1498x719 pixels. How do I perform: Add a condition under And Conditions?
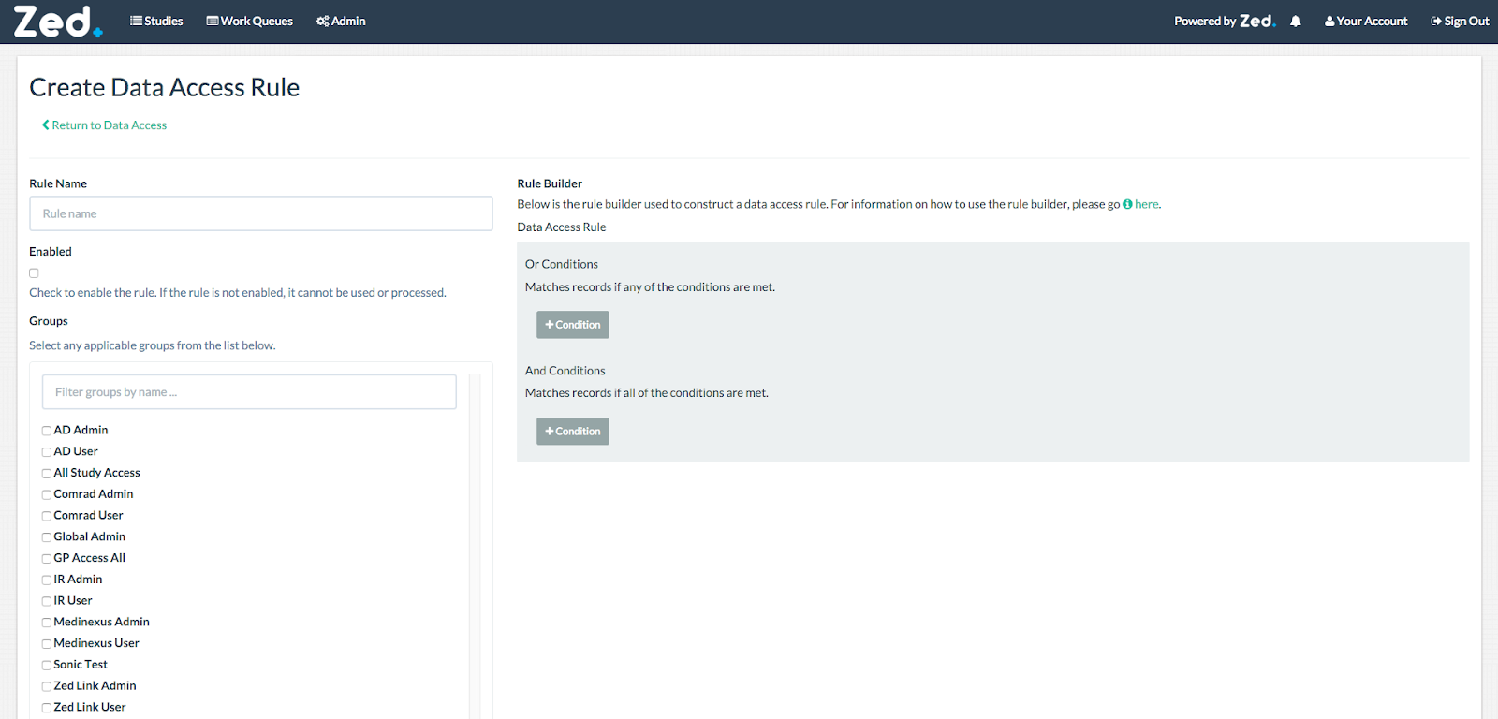(573, 432)
